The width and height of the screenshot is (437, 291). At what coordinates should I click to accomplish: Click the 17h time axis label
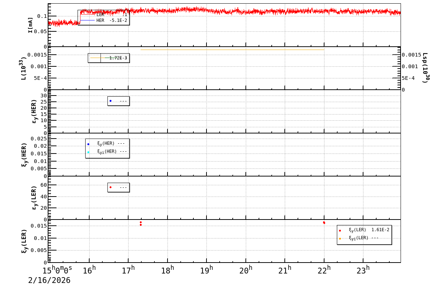pyautogui.click(x=128, y=270)
